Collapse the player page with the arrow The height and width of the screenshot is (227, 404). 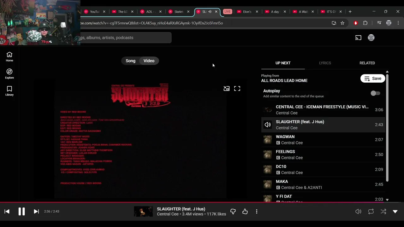[x=395, y=212]
